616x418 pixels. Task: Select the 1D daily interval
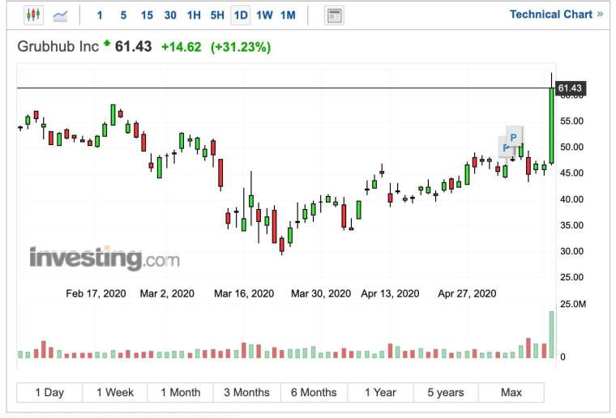(241, 15)
